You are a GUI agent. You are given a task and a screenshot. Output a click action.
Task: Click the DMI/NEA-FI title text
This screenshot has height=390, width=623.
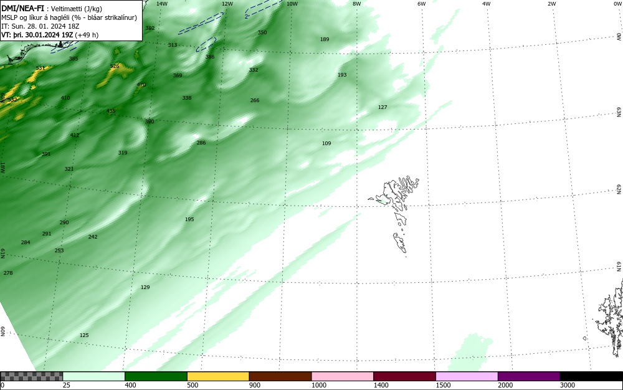pyautogui.click(x=22, y=8)
